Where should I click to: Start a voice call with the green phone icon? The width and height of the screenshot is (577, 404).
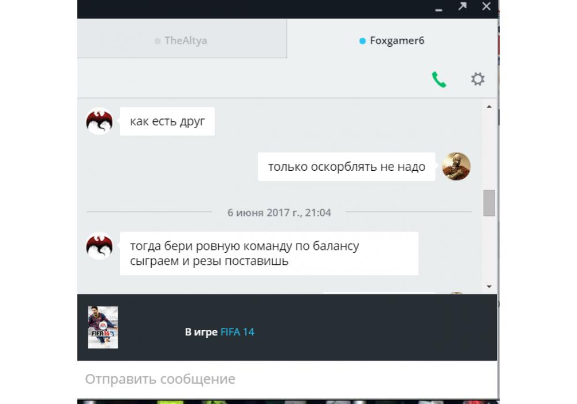pos(439,80)
